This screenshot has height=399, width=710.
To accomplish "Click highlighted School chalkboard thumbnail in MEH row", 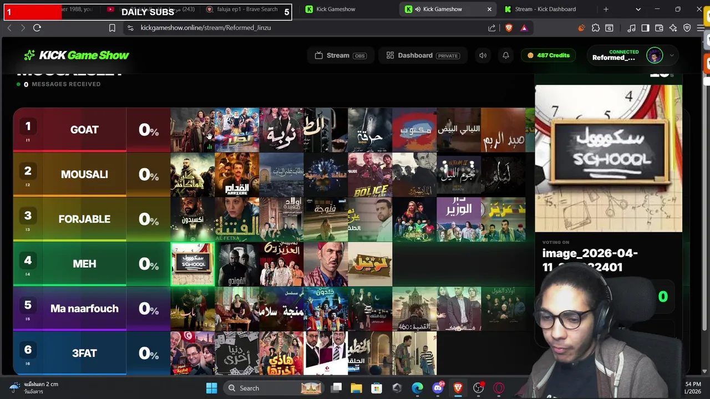I will coord(192,264).
